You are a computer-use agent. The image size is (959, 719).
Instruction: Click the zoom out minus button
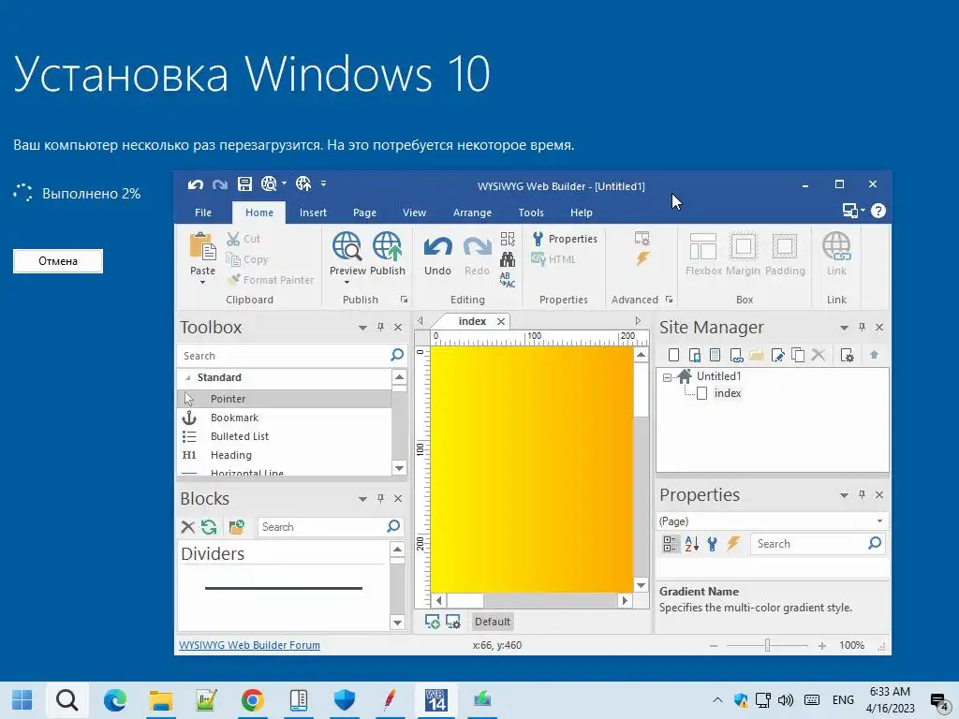[x=713, y=646]
